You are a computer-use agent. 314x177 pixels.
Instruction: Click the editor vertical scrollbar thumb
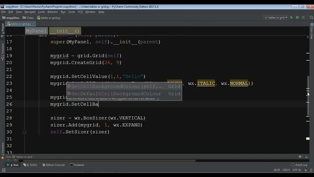pyautogui.click(x=308, y=96)
